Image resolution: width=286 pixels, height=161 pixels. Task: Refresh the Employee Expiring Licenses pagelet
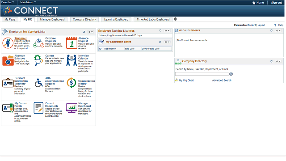tap(160, 30)
